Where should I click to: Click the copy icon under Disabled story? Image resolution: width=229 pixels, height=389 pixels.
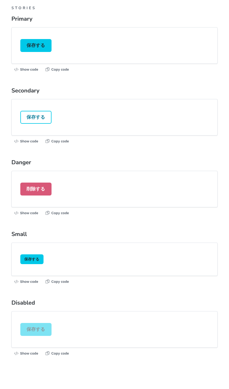click(48, 353)
